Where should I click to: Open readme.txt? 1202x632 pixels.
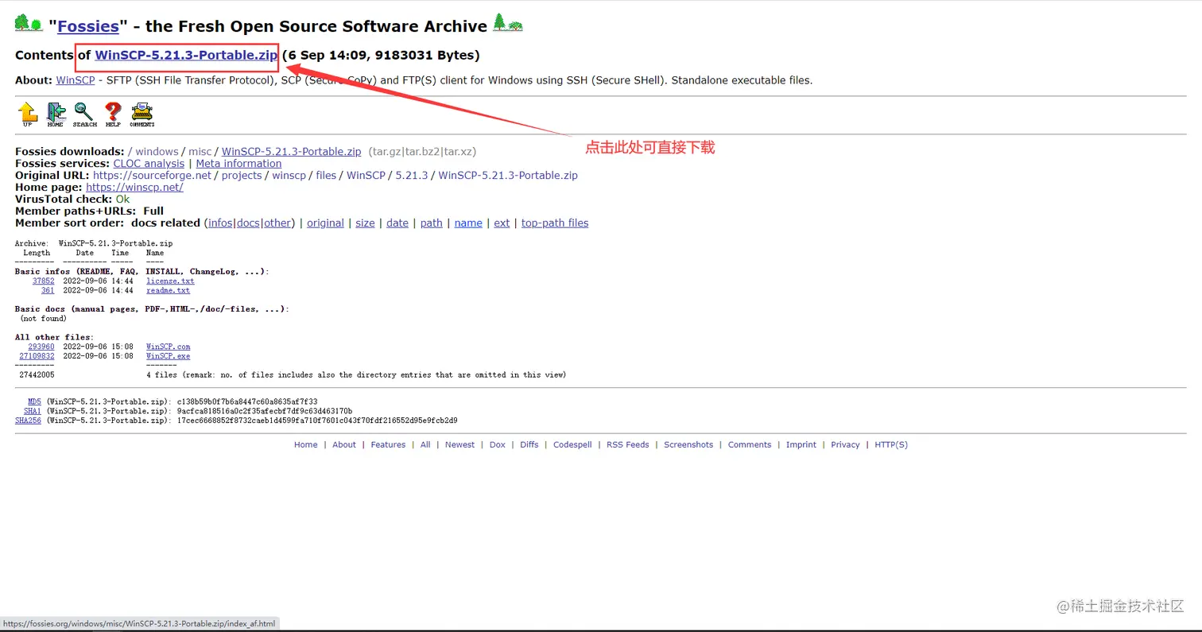169,291
